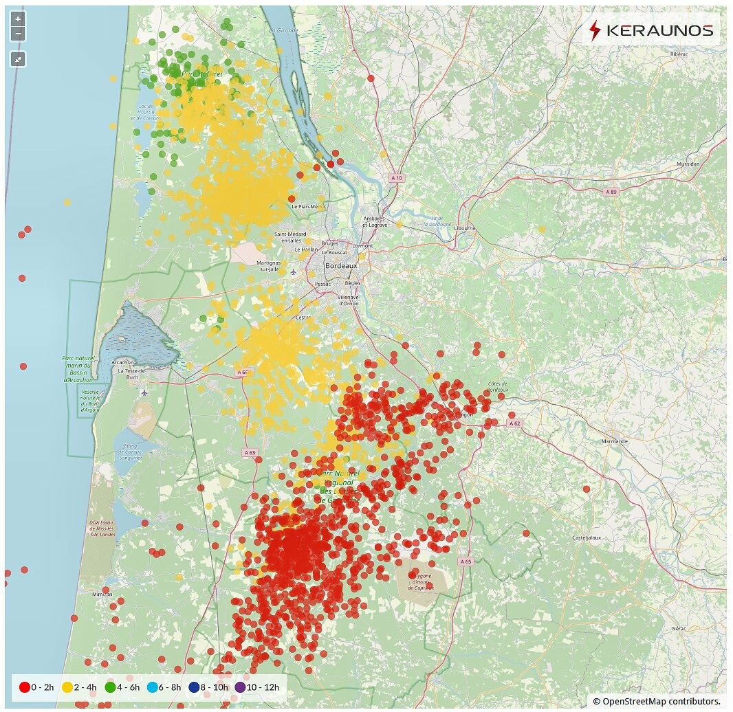Click the airplane icon near La Teste-de-Buch
The height and width of the screenshot is (712, 733).
pyautogui.click(x=144, y=392)
